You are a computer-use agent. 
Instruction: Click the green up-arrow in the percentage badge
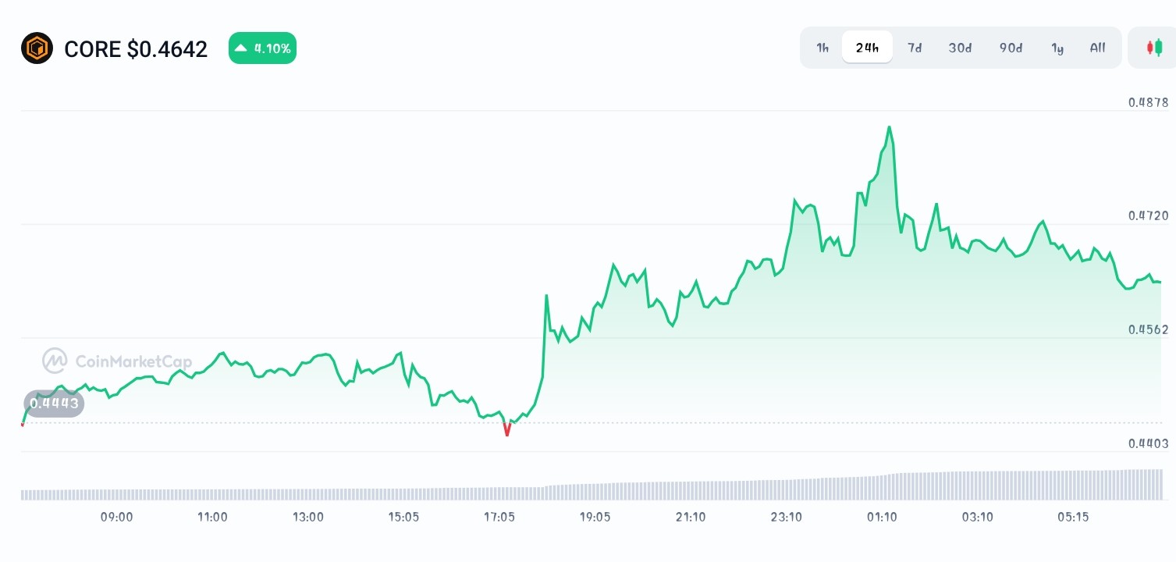[x=243, y=48]
